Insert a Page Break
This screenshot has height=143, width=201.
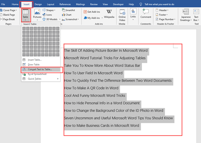pos(8,19)
